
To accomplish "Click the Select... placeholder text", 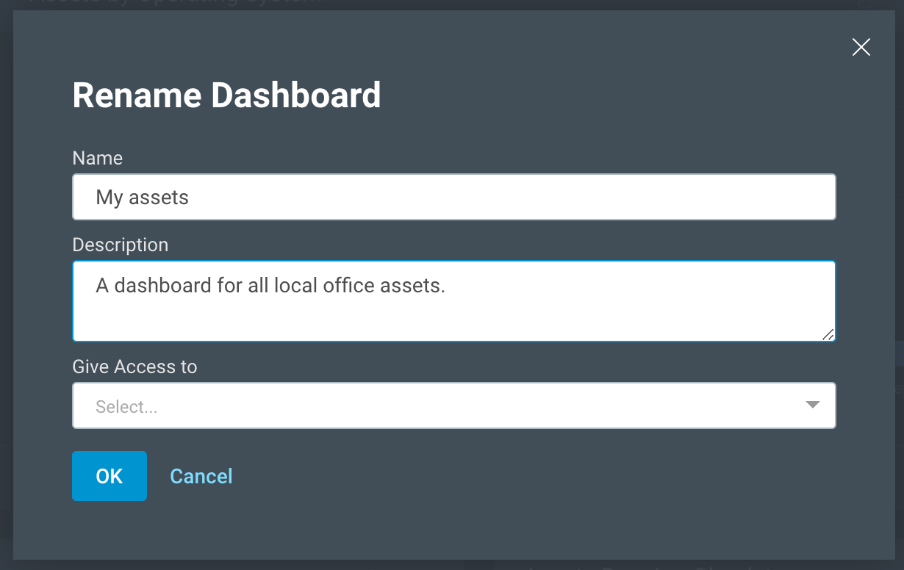I will (x=126, y=407).
